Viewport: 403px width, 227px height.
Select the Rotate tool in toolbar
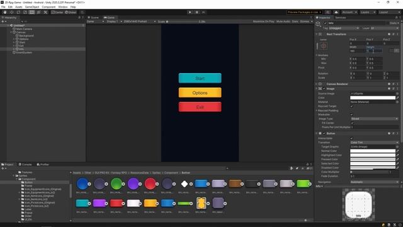pyautogui.click(x=18, y=12)
